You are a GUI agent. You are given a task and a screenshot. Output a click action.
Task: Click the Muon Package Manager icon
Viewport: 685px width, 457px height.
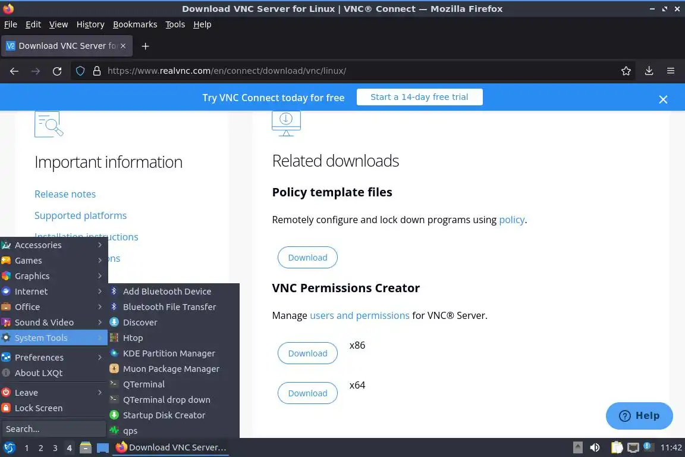[114, 369]
